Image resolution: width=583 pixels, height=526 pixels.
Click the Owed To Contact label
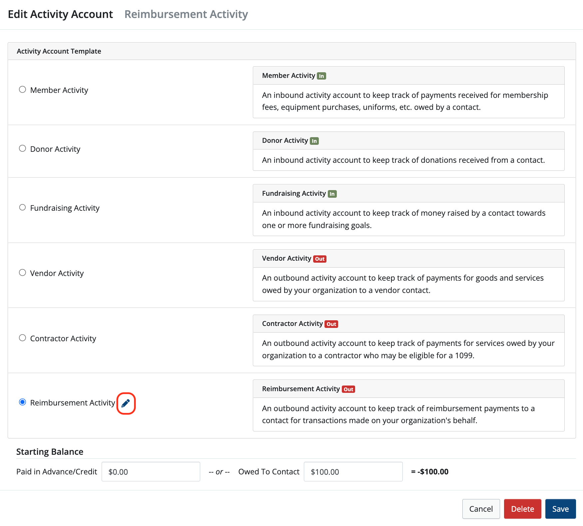[269, 472]
